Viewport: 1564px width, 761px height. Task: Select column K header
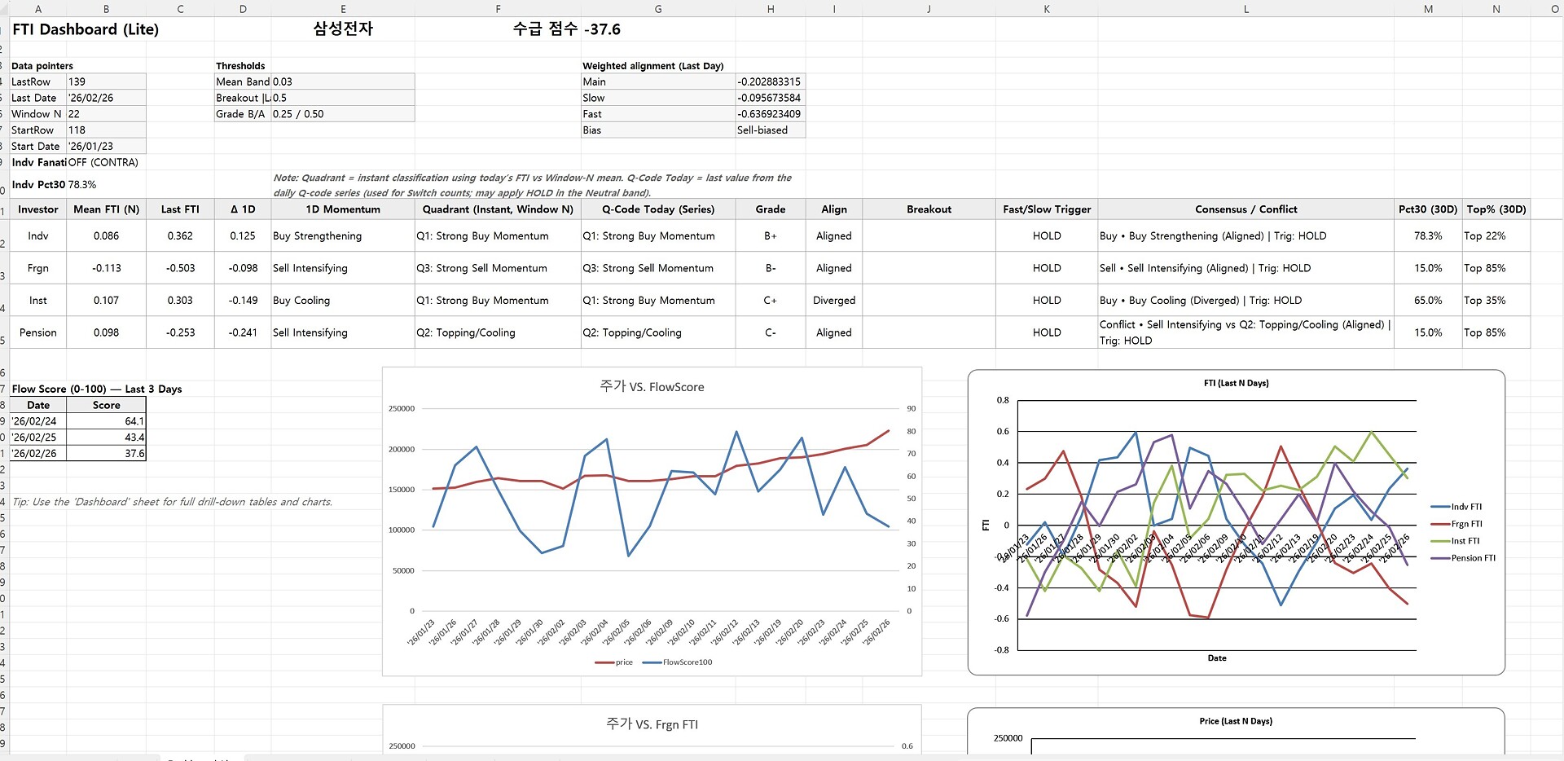point(1047,9)
